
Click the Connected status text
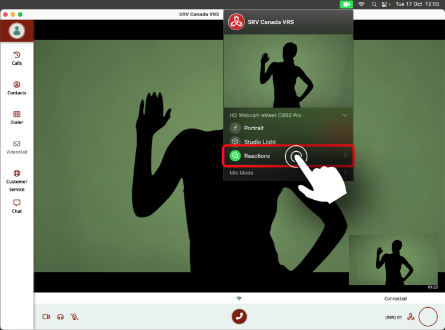point(395,299)
